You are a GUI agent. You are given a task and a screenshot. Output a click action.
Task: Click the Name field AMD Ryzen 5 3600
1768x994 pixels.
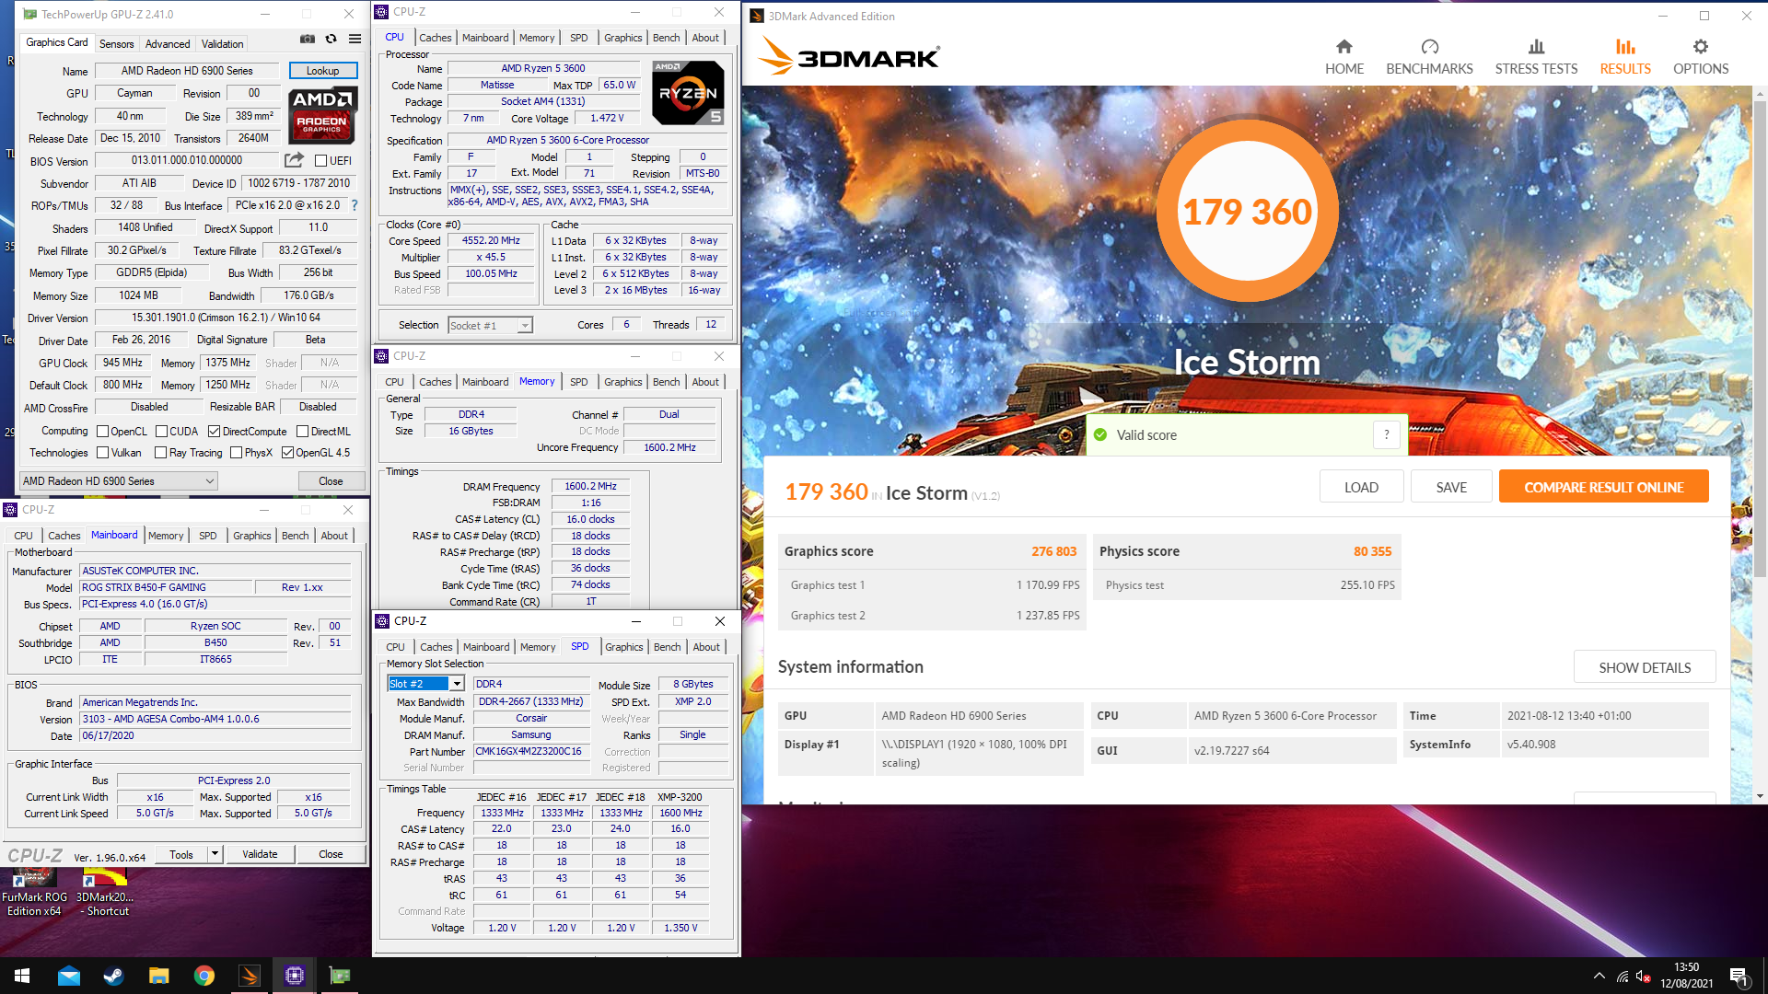(543, 68)
